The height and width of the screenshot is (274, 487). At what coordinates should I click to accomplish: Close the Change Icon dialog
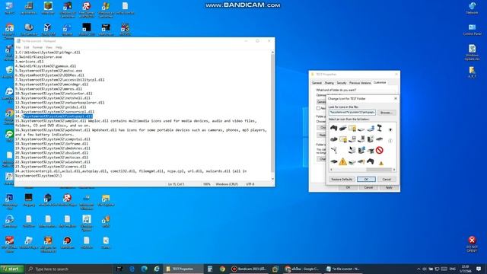point(396,98)
